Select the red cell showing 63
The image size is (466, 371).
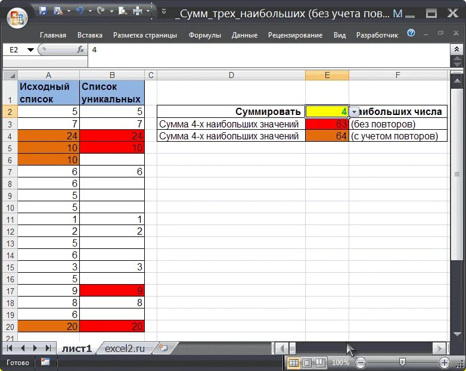pyautogui.click(x=327, y=124)
